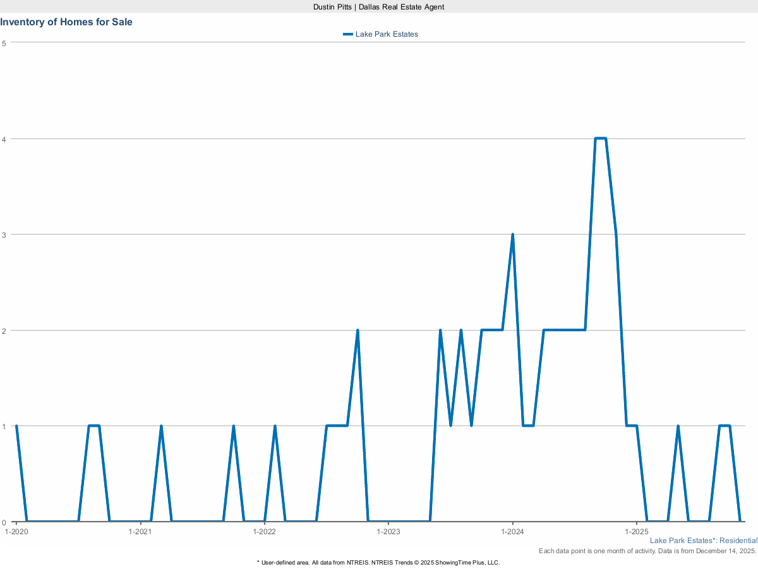Click the y-axis label 5
758x569 pixels.
point(4,43)
